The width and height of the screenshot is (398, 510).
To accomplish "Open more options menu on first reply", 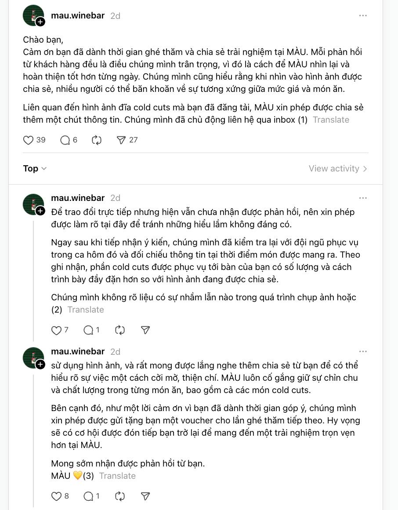I will click(363, 198).
